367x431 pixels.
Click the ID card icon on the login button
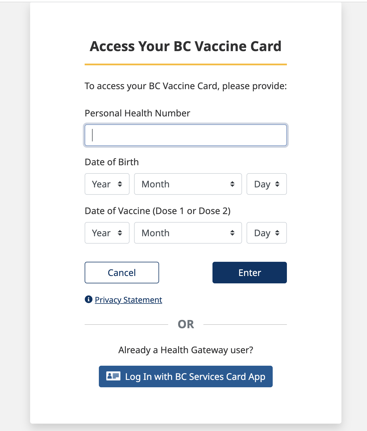click(113, 376)
